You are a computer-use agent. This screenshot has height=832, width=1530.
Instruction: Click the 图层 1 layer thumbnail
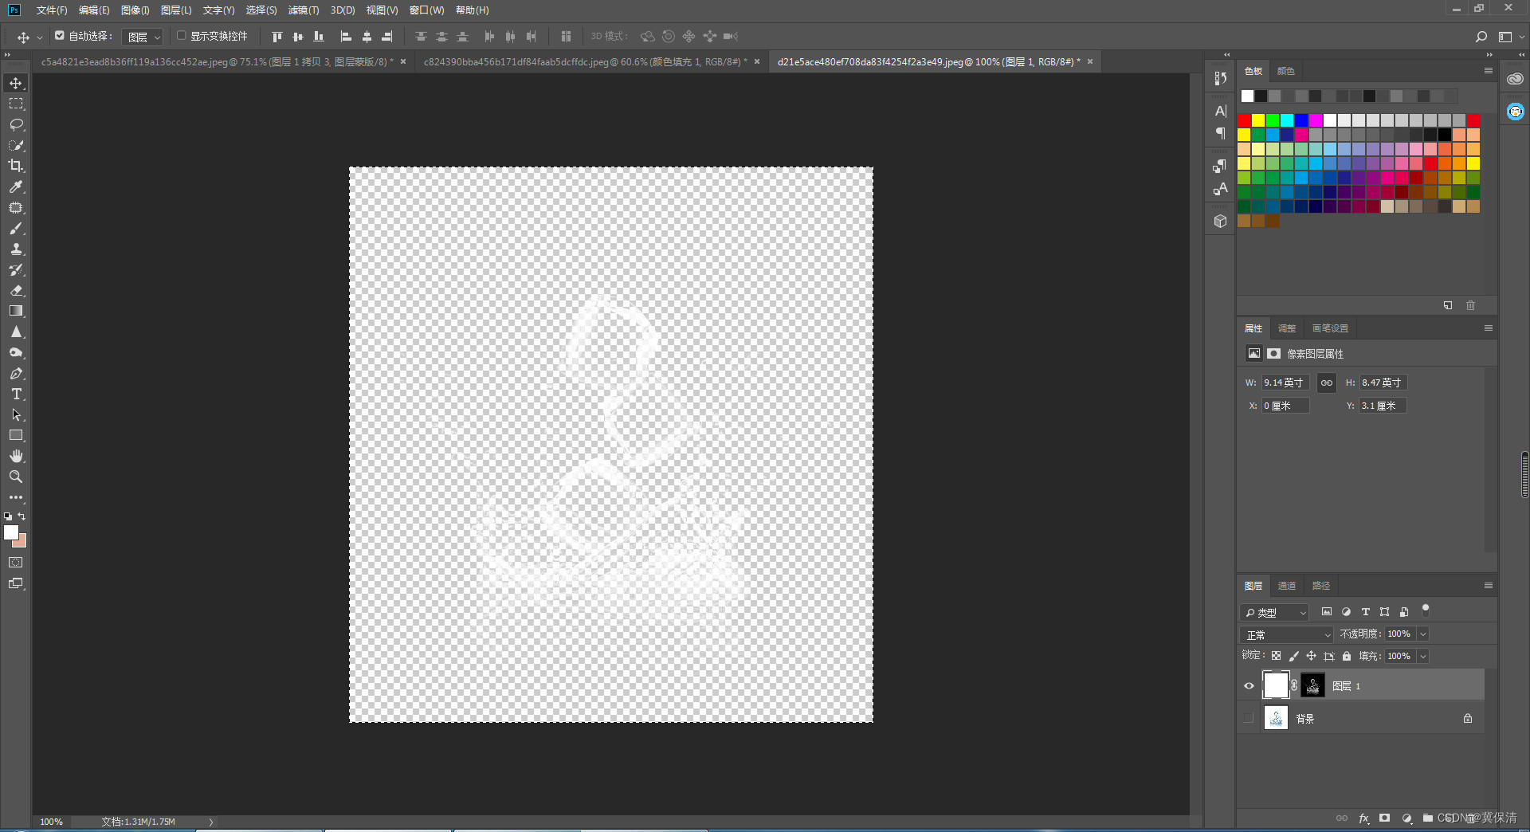(1276, 685)
